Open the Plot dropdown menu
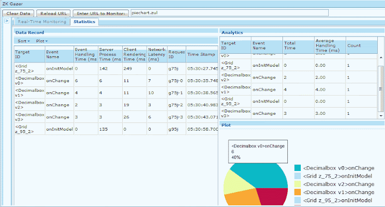 [42, 41]
